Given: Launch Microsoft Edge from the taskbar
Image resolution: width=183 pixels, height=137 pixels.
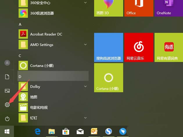Looking at the screenshot, I should pyautogui.click(x=37, y=131).
